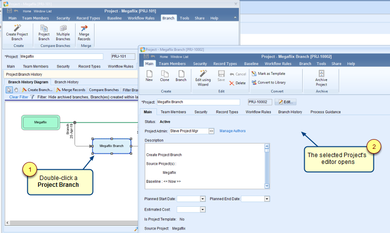390x233 pixels.
Task: Click Branch icon in Create group
Action: click(x=181, y=74)
